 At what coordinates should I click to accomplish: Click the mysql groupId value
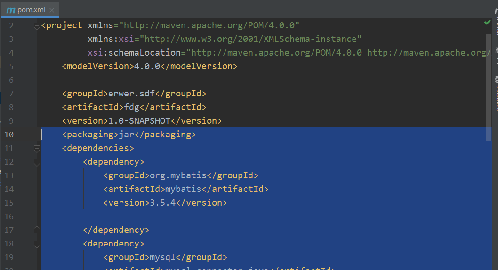click(x=162, y=257)
